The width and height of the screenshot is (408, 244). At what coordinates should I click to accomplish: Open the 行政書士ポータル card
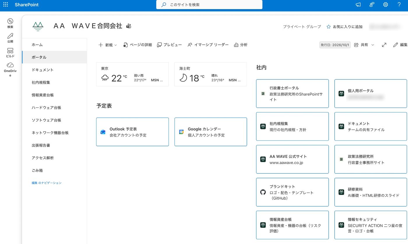click(x=292, y=93)
